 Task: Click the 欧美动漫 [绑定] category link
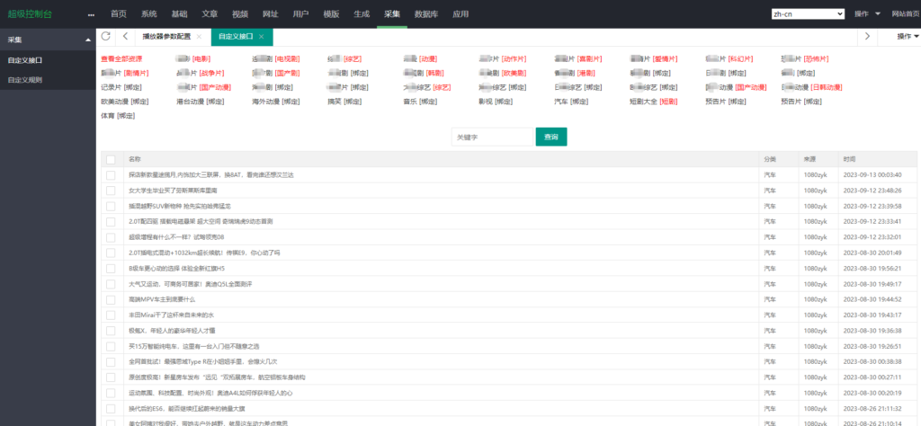[x=124, y=102]
